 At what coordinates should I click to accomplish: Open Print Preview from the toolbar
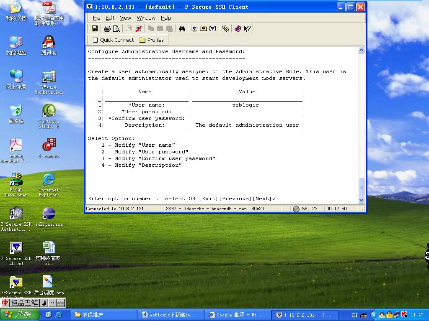116,29
